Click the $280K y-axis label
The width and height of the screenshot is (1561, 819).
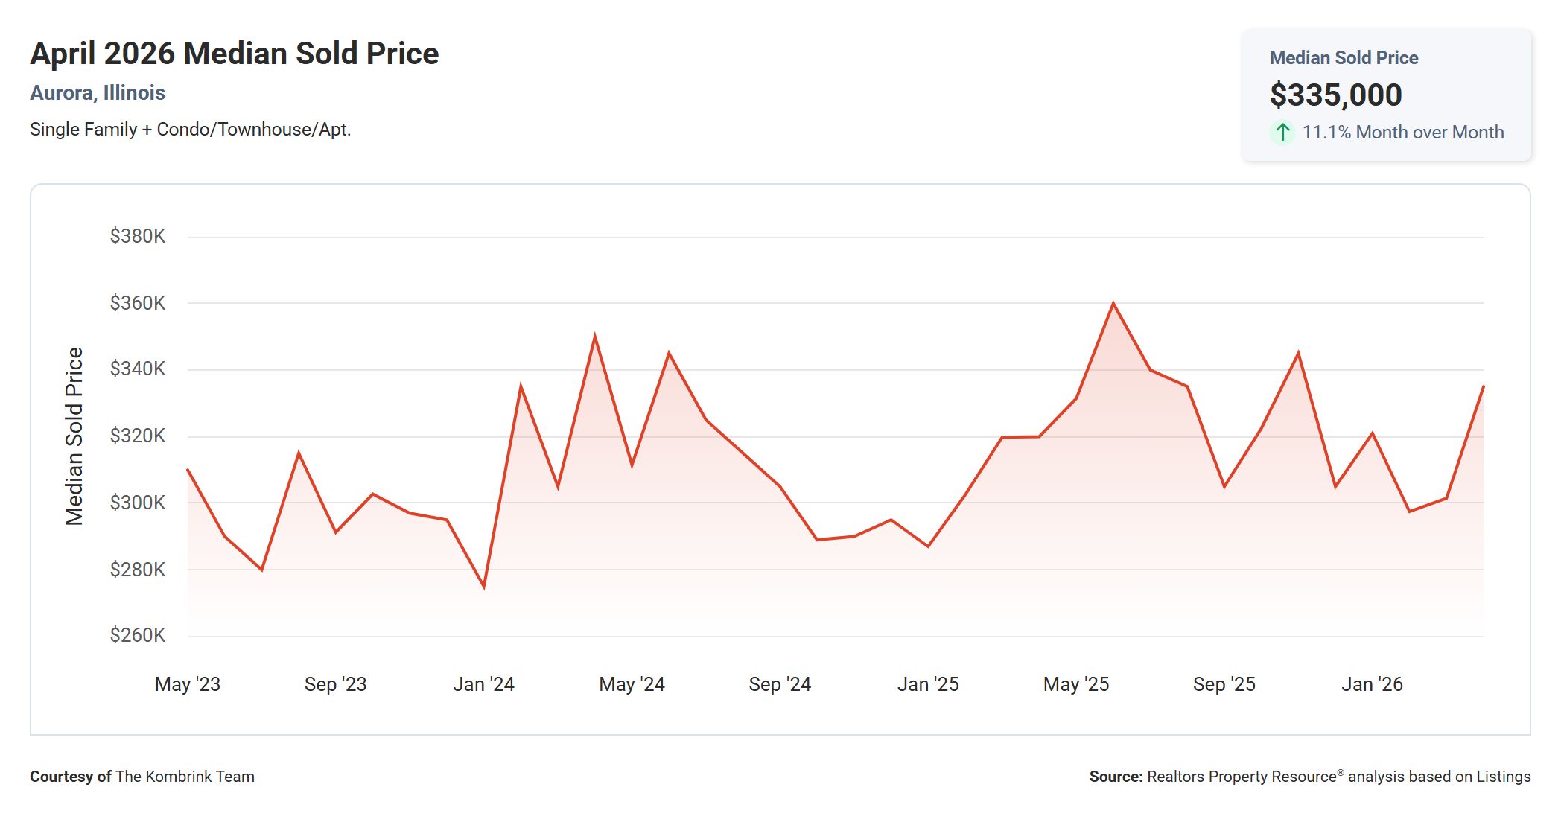[x=138, y=570]
